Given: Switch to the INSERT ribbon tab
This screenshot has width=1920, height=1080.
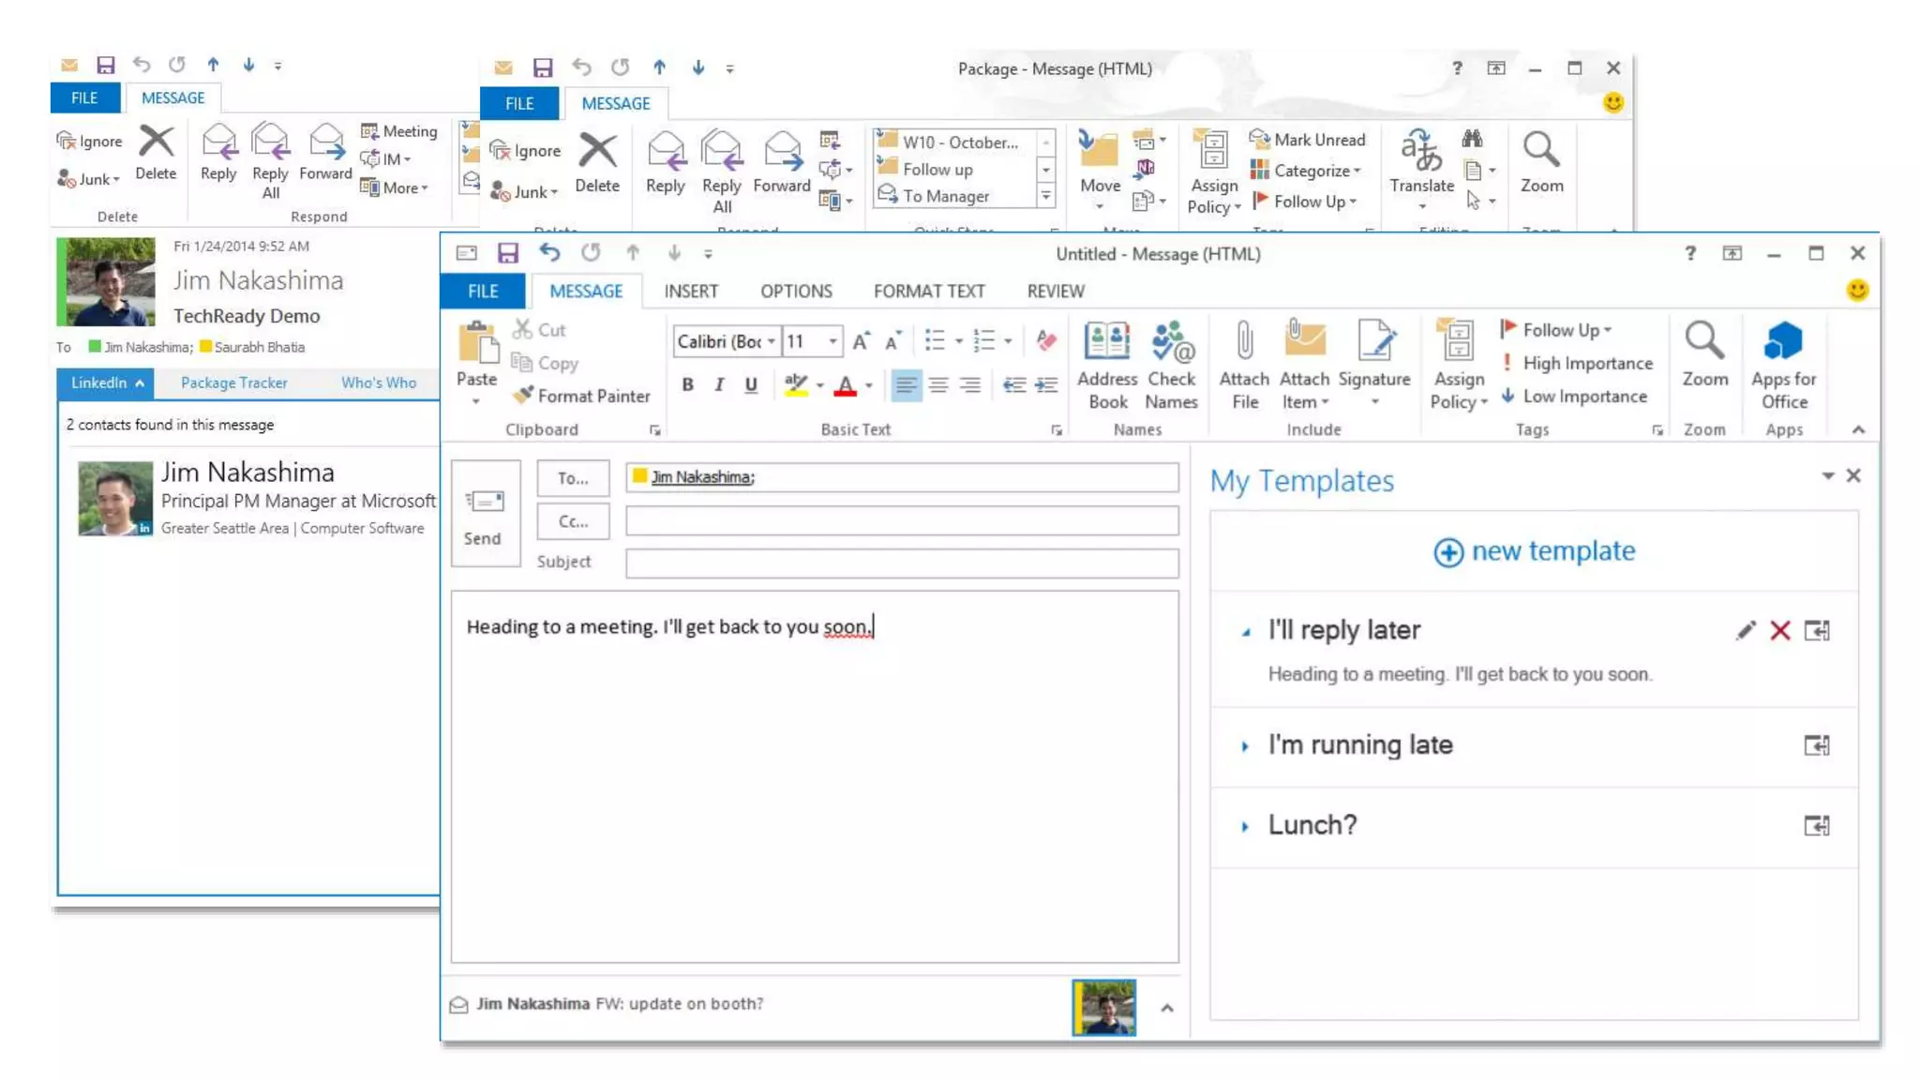Looking at the screenshot, I should [691, 292].
